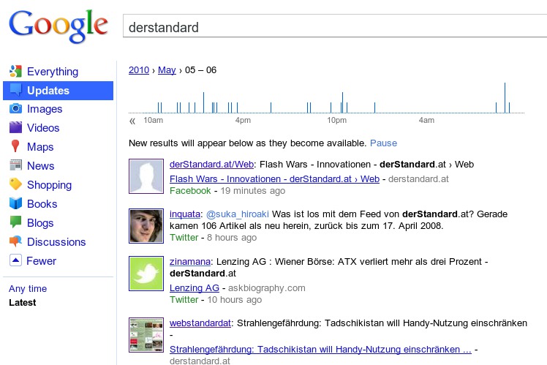Click the Google logo
547x365 pixels.
(x=59, y=26)
